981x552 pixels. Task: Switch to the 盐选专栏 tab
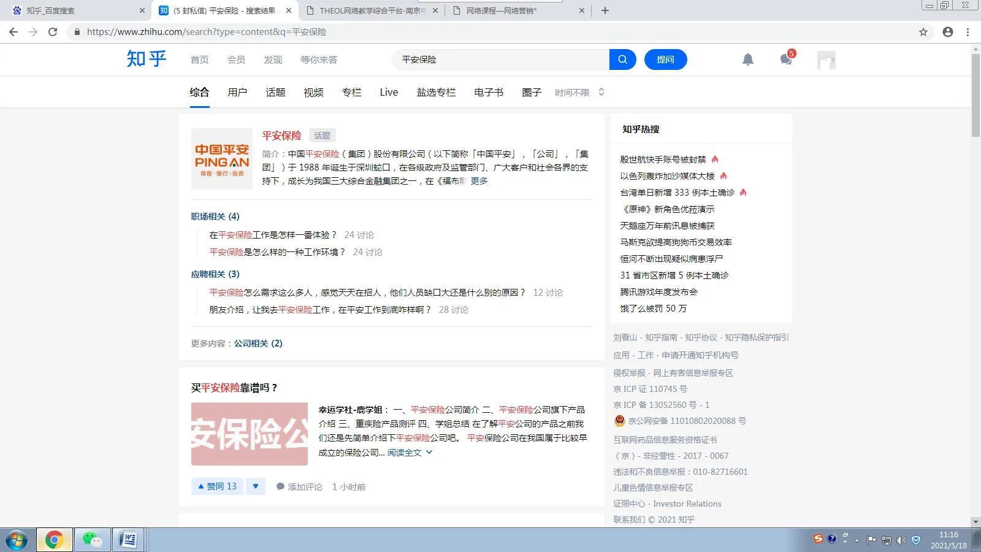pyautogui.click(x=436, y=92)
